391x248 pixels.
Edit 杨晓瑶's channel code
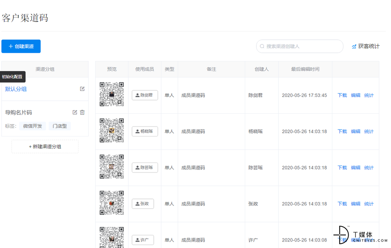356,131
